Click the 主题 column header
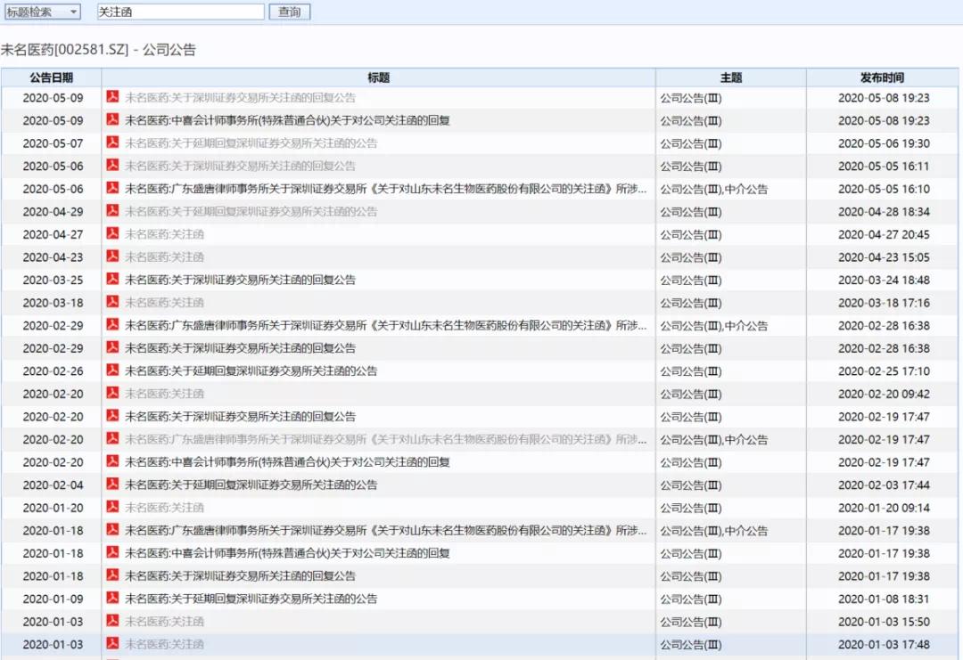 (731, 77)
